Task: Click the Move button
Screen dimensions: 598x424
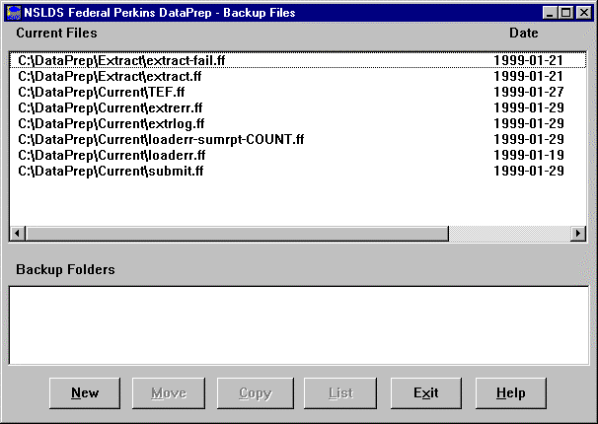Action: tap(169, 393)
